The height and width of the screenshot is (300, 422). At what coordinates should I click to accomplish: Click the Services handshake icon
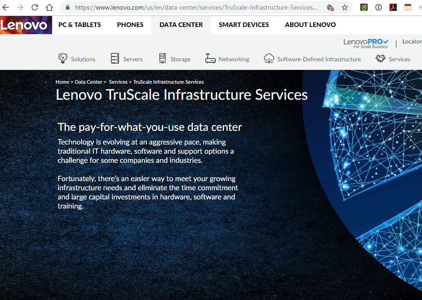coord(380,58)
